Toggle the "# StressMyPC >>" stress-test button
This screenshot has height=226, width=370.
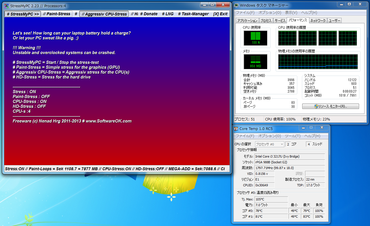tap(23, 14)
